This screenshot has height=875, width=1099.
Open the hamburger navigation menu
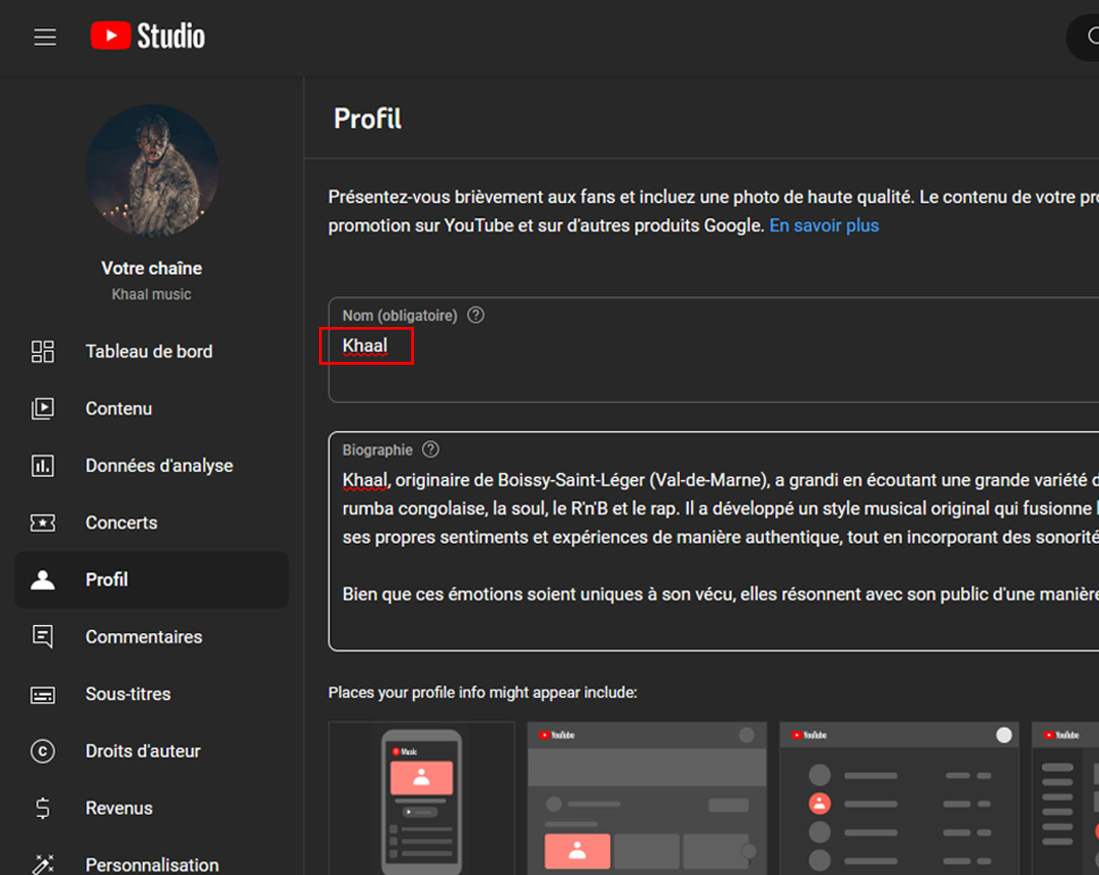click(x=45, y=37)
